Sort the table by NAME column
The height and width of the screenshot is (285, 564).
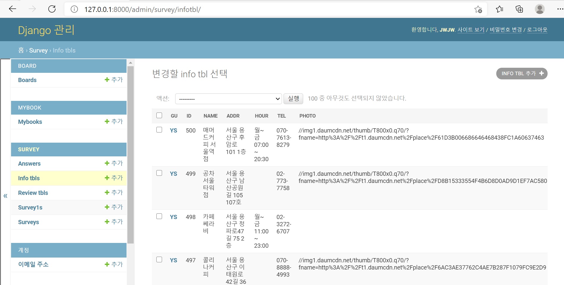coord(211,116)
